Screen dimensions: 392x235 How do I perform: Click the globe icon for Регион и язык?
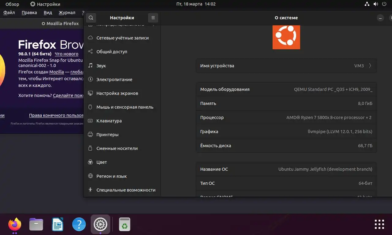tap(90, 176)
